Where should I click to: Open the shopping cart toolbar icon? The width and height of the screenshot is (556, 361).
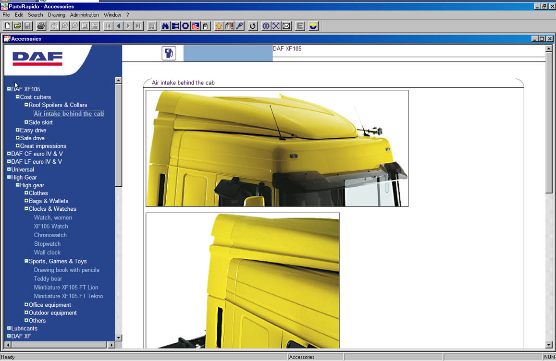click(x=152, y=26)
